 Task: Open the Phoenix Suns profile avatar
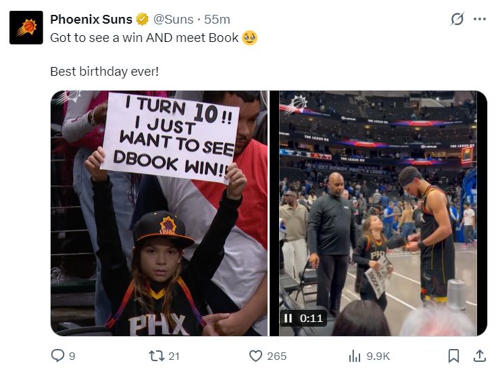[26, 28]
